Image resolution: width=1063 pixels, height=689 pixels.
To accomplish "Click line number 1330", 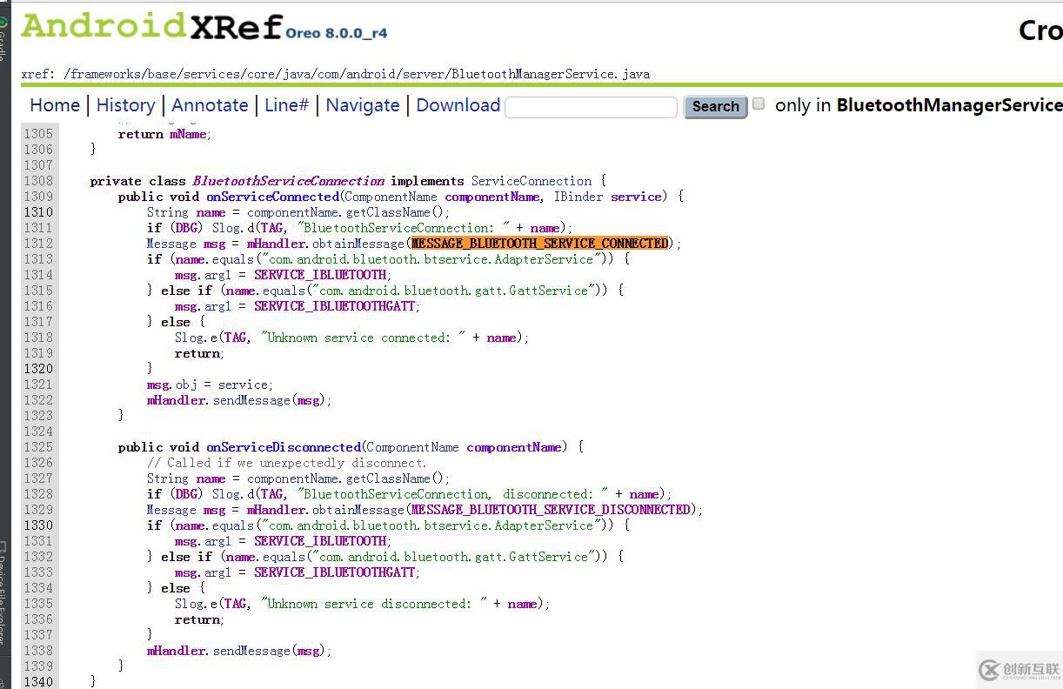I will tap(38, 525).
